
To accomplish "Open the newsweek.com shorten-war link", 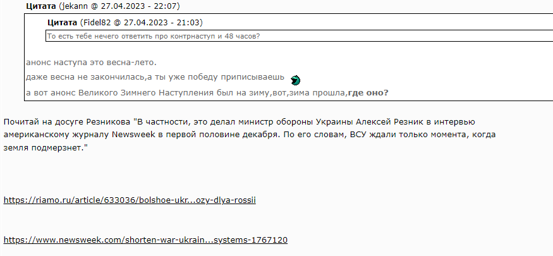I will point(145,240).
